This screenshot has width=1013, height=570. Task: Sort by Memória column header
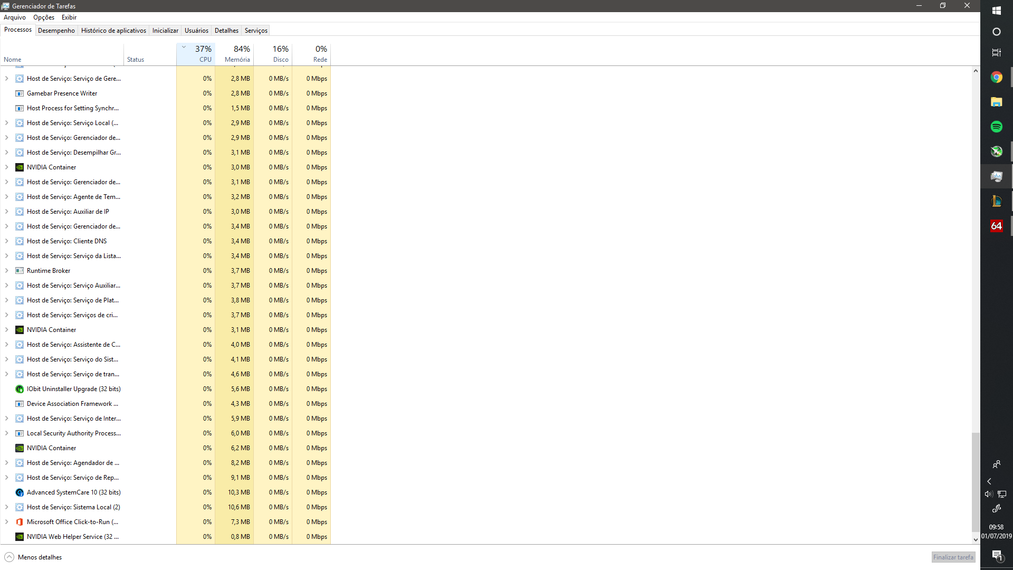coord(234,54)
